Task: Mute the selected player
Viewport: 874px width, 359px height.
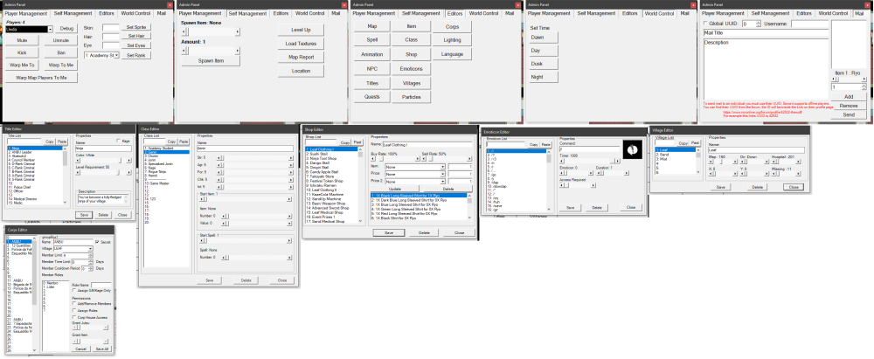Action: tap(22, 41)
